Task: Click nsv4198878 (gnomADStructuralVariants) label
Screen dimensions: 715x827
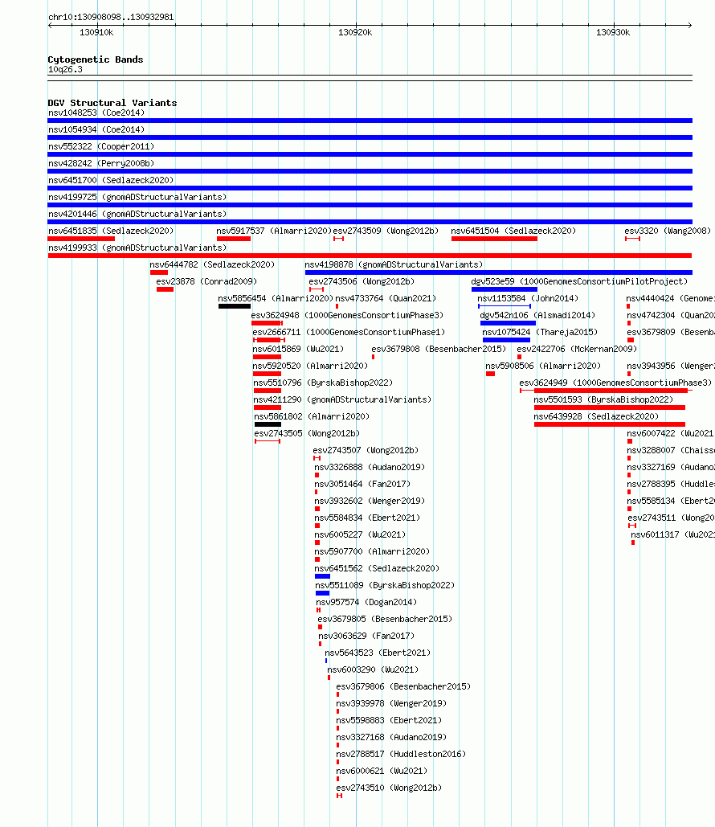Action: (x=394, y=264)
